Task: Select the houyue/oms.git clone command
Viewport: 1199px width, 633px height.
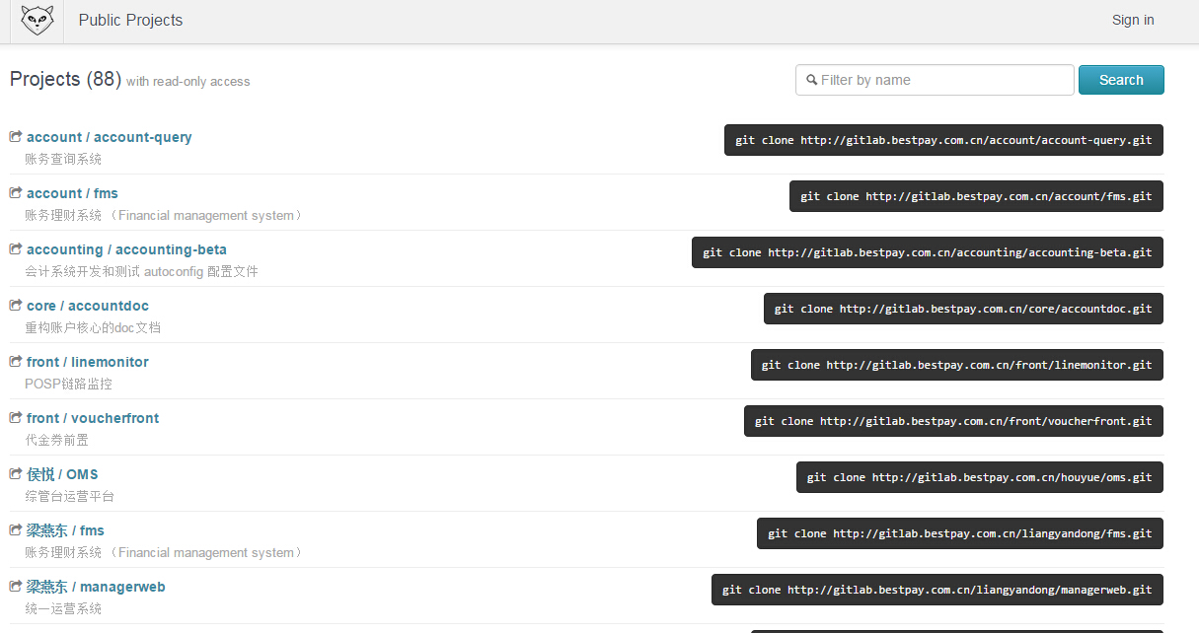Action: 980,477
